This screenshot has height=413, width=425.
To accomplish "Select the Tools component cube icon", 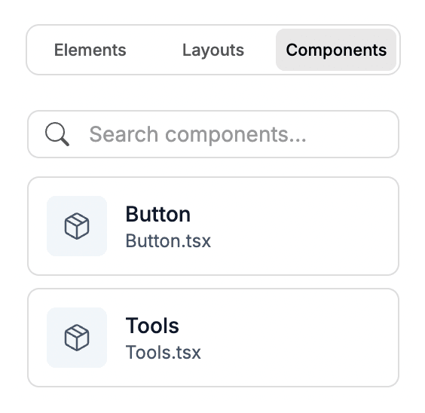I will pos(77,338).
